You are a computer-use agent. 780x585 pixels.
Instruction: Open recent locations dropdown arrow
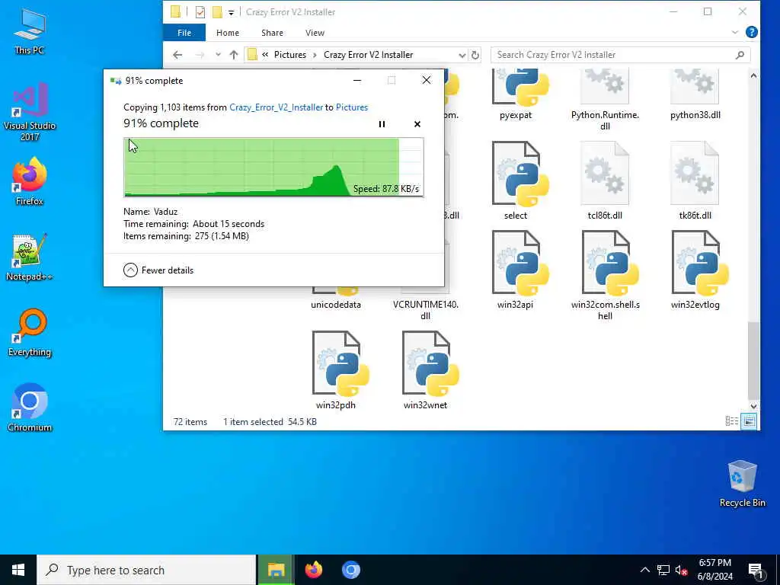[218, 55]
